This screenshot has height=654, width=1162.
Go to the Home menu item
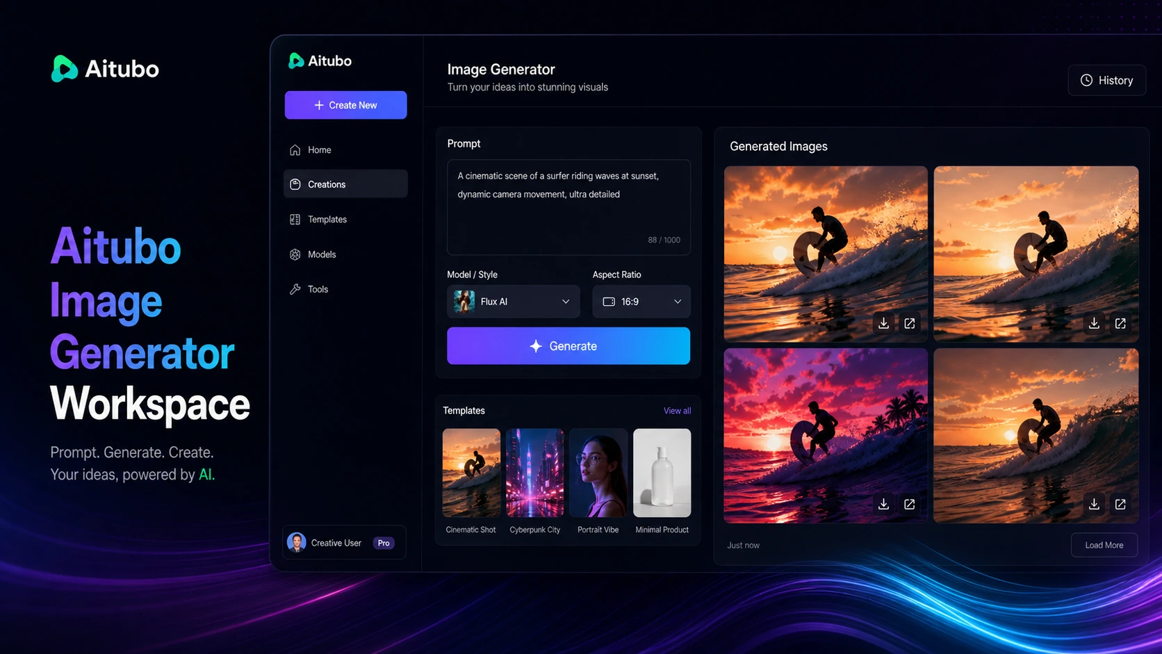pyautogui.click(x=345, y=150)
